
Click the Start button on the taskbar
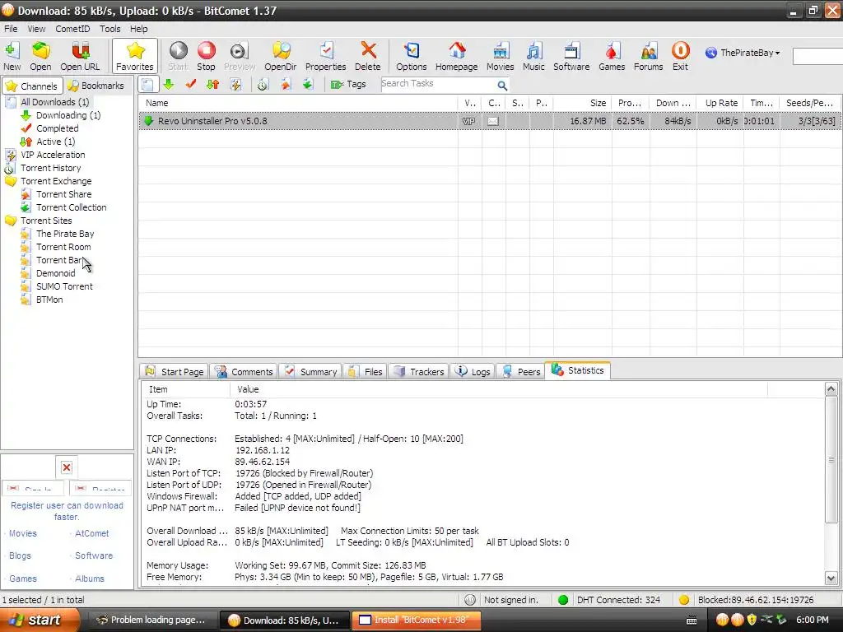click(39, 620)
